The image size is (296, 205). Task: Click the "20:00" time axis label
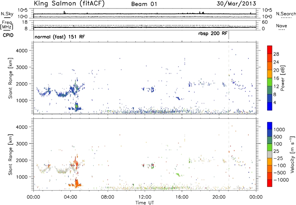pos(219,197)
